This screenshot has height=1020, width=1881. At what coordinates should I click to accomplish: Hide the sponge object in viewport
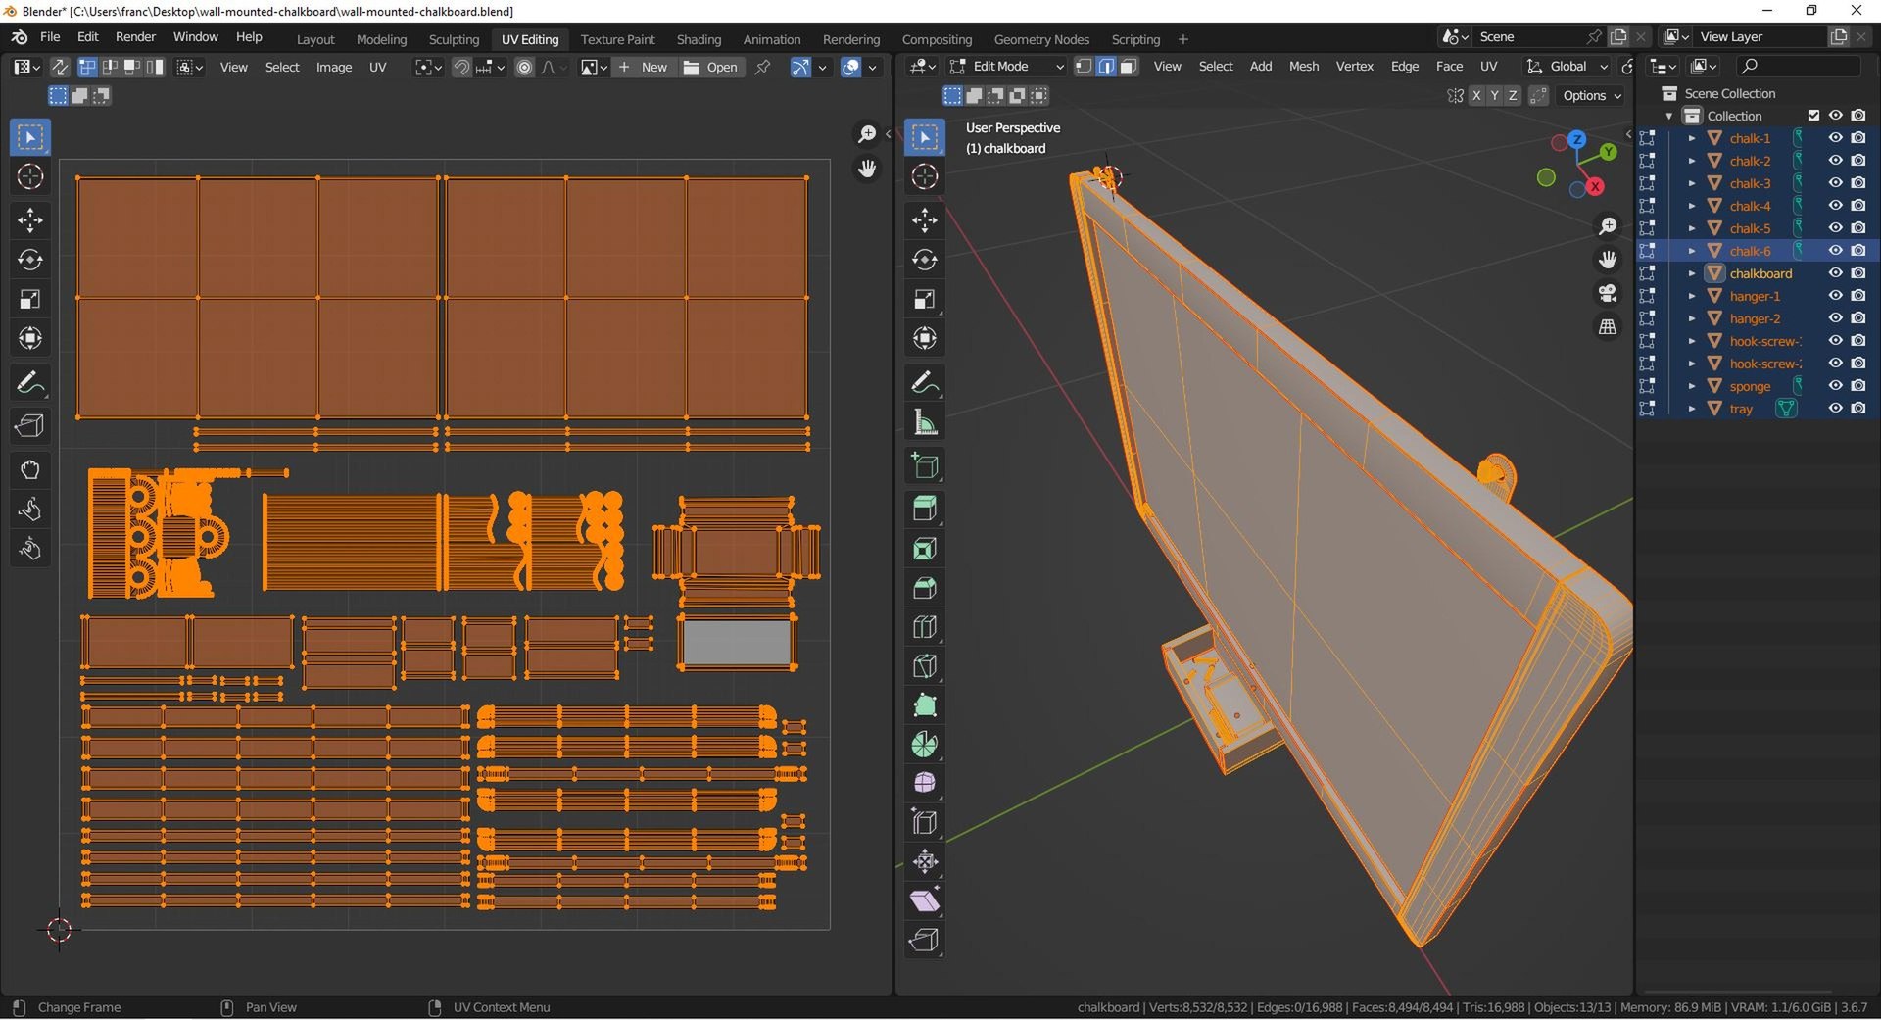click(x=1835, y=386)
